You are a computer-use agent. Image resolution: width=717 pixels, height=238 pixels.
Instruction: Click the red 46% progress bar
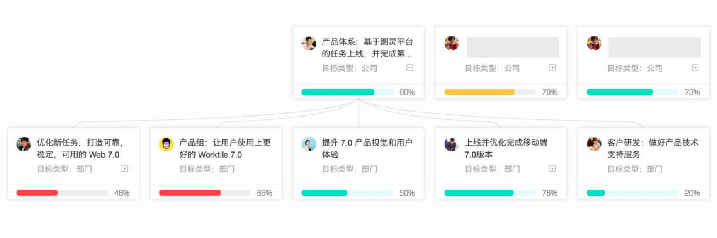62,193
